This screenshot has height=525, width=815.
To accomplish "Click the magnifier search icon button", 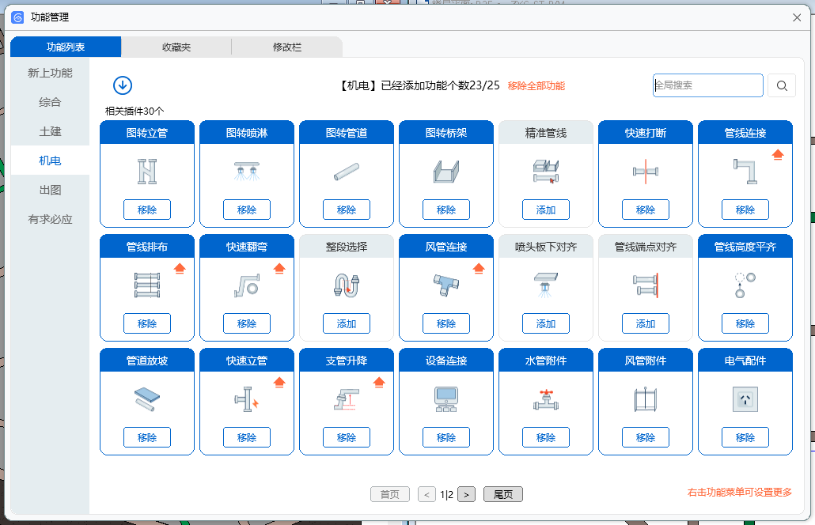I will point(782,86).
